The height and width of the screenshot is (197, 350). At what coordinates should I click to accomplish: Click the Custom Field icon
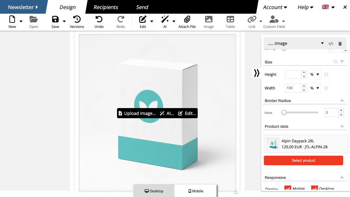(274, 19)
